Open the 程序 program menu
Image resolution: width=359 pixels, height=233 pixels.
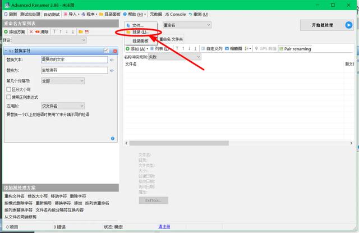tap(89, 14)
